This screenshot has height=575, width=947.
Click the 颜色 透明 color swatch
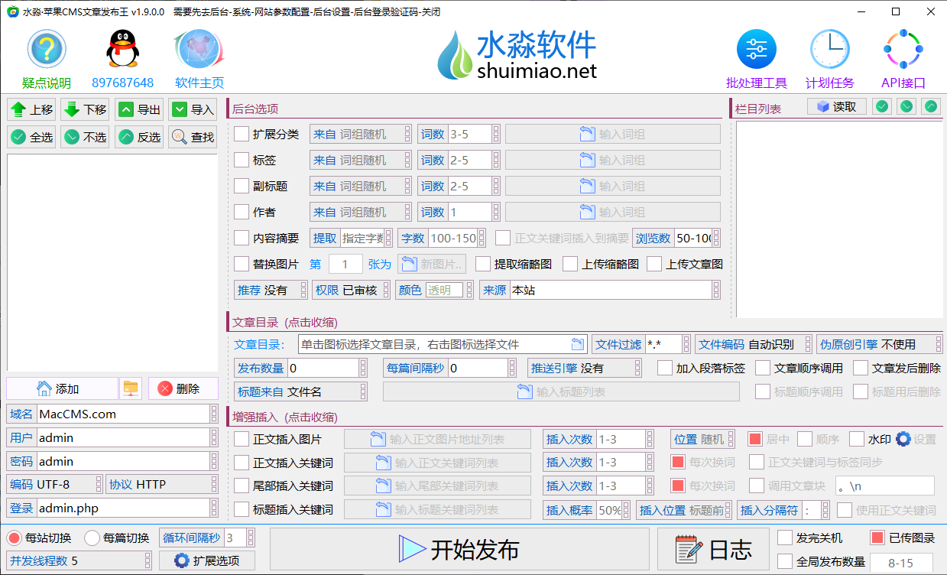(x=444, y=291)
